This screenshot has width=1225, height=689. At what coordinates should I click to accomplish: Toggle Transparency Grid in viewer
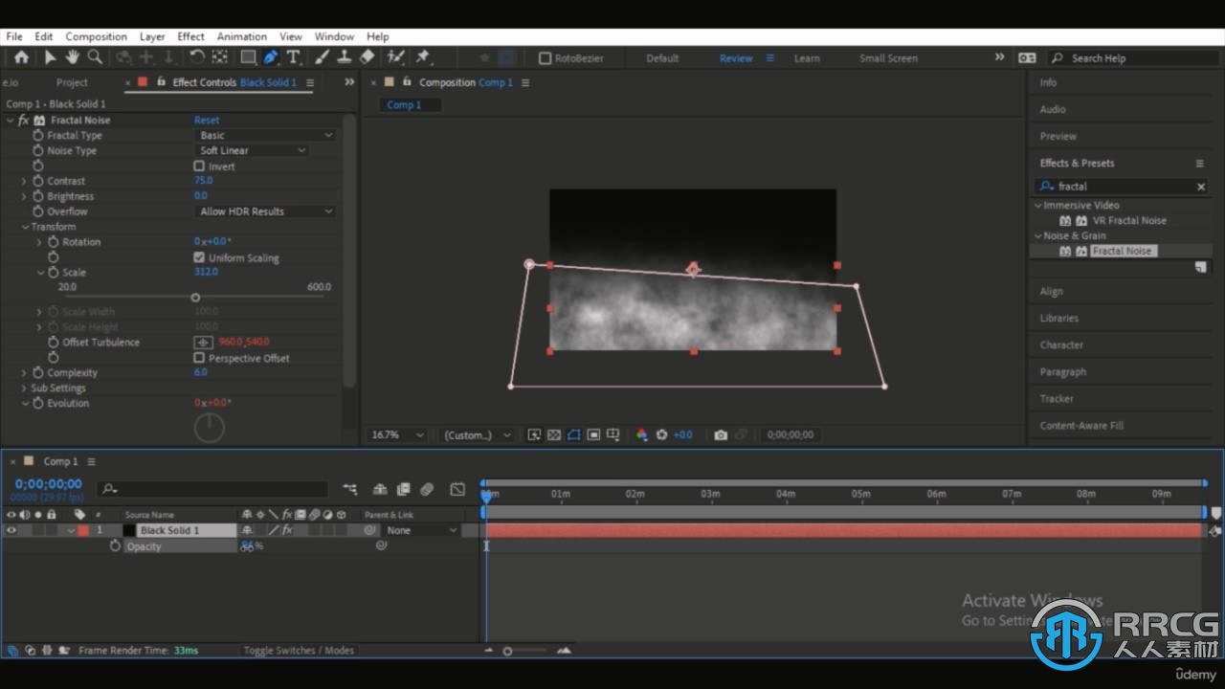[x=554, y=434]
